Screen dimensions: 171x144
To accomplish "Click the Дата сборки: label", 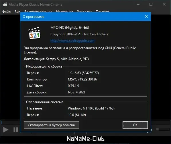I will pos(37,92).
